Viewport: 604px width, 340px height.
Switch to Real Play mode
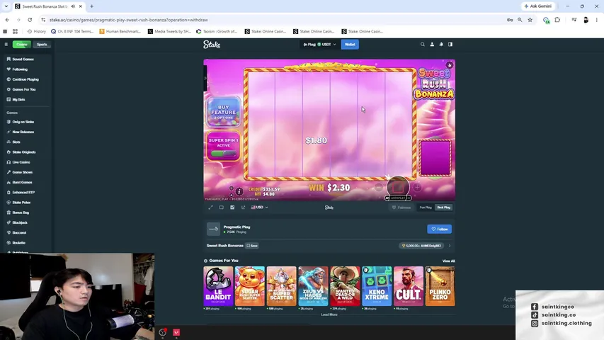click(443, 208)
